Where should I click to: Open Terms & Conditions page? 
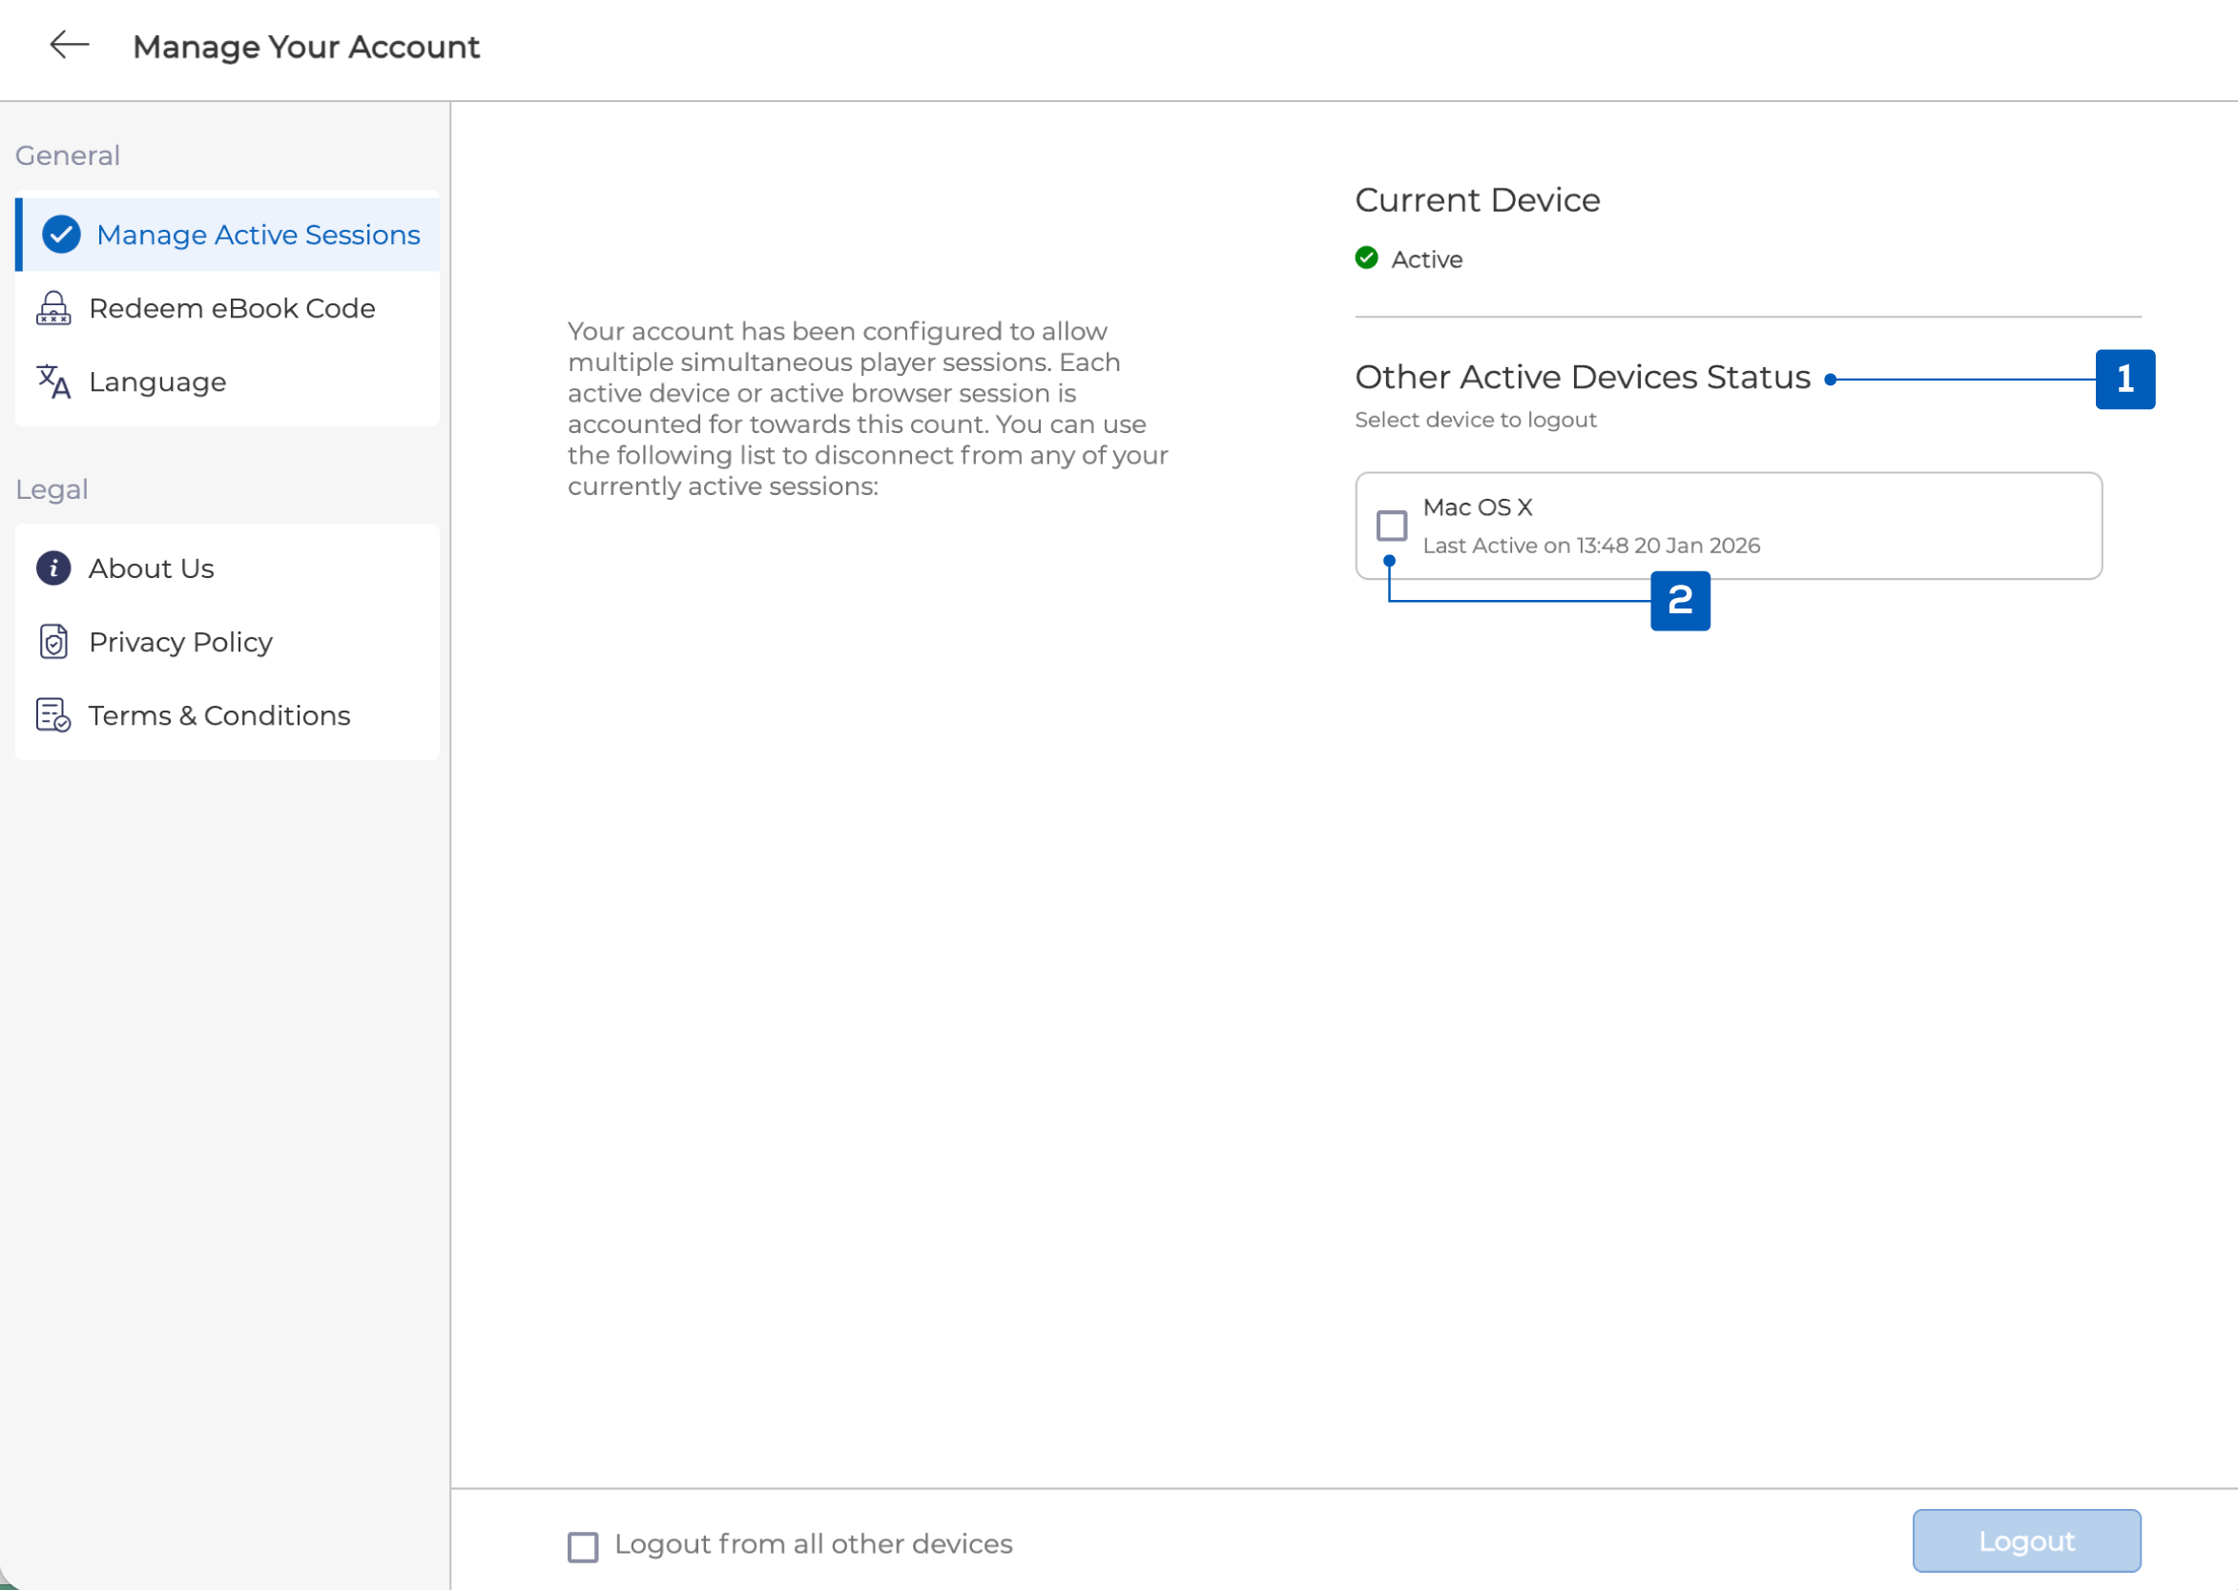pyautogui.click(x=219, y=715)
